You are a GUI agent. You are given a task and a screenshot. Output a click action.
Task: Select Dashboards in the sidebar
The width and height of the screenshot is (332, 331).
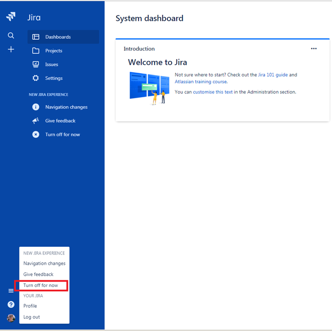click(63, 37)
